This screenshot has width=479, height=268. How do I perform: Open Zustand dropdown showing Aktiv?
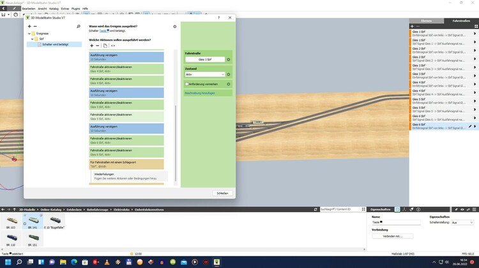(x=205, y=74)
